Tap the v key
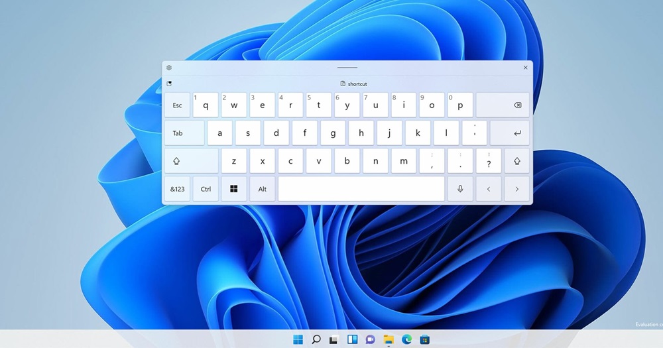 pos(319,161)
